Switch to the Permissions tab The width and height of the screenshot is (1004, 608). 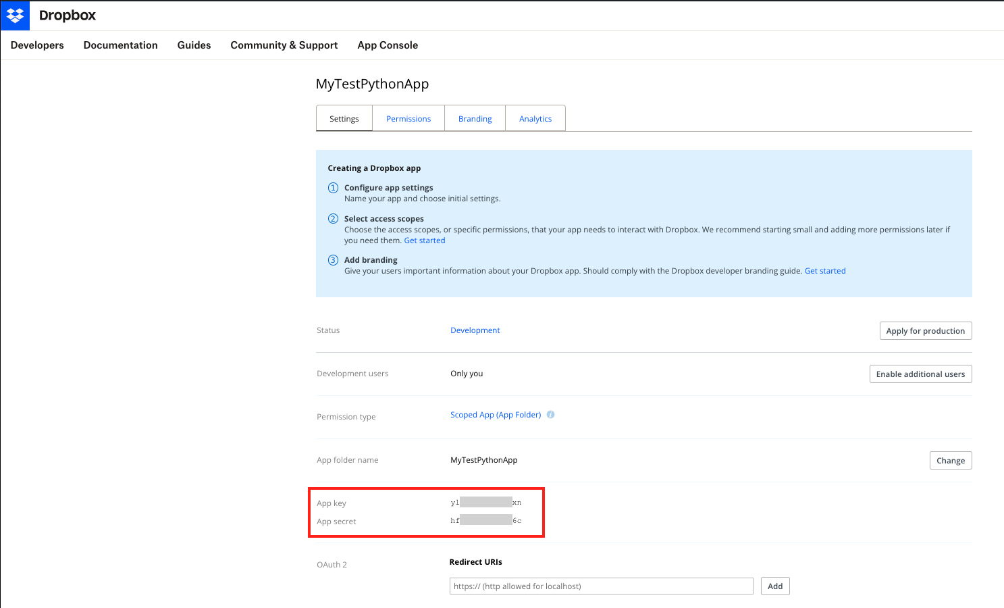[x=408, y=118]
